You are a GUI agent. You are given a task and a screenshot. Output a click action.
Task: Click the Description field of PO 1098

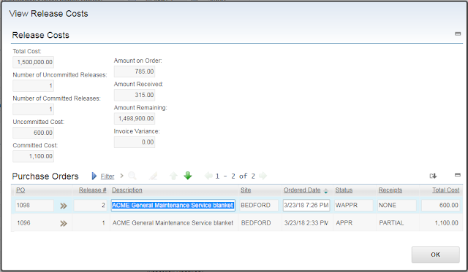tap(173, 206)
